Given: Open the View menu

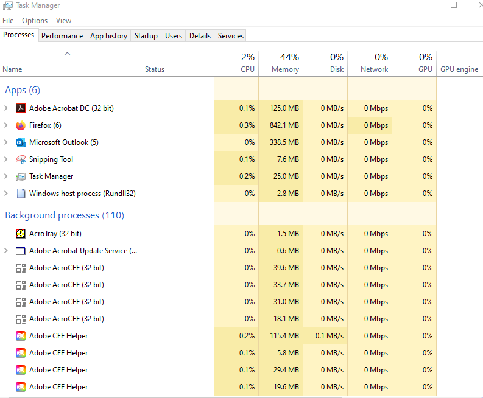Looking at the screenshot, I should [63, 21].
